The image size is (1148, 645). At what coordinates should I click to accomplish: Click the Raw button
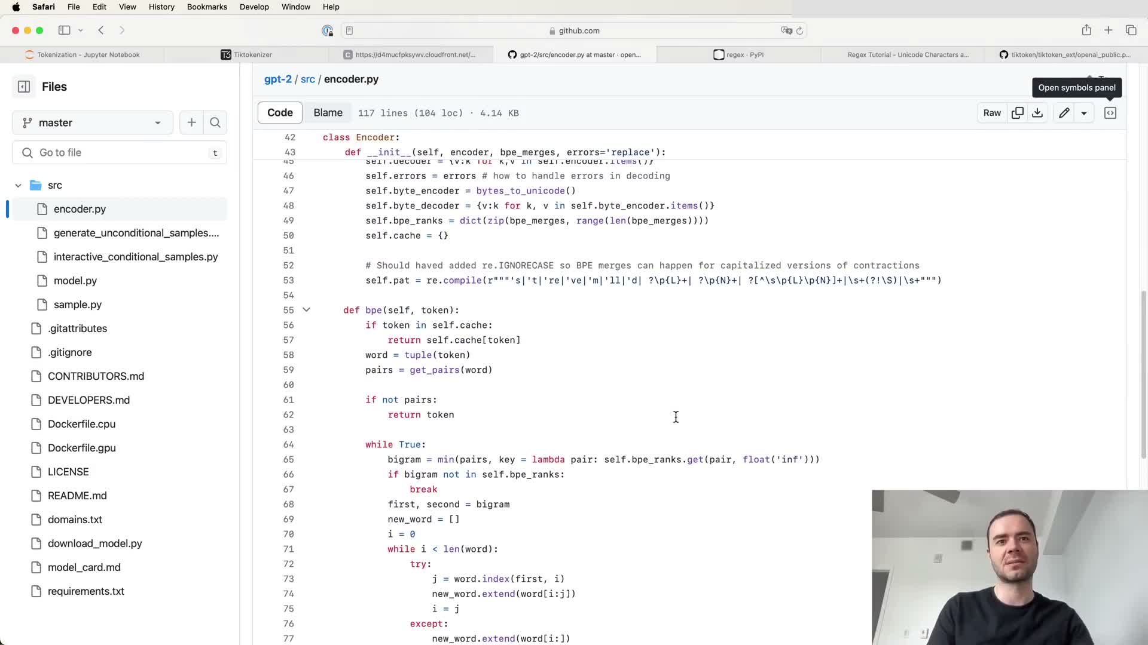(991, 113)
